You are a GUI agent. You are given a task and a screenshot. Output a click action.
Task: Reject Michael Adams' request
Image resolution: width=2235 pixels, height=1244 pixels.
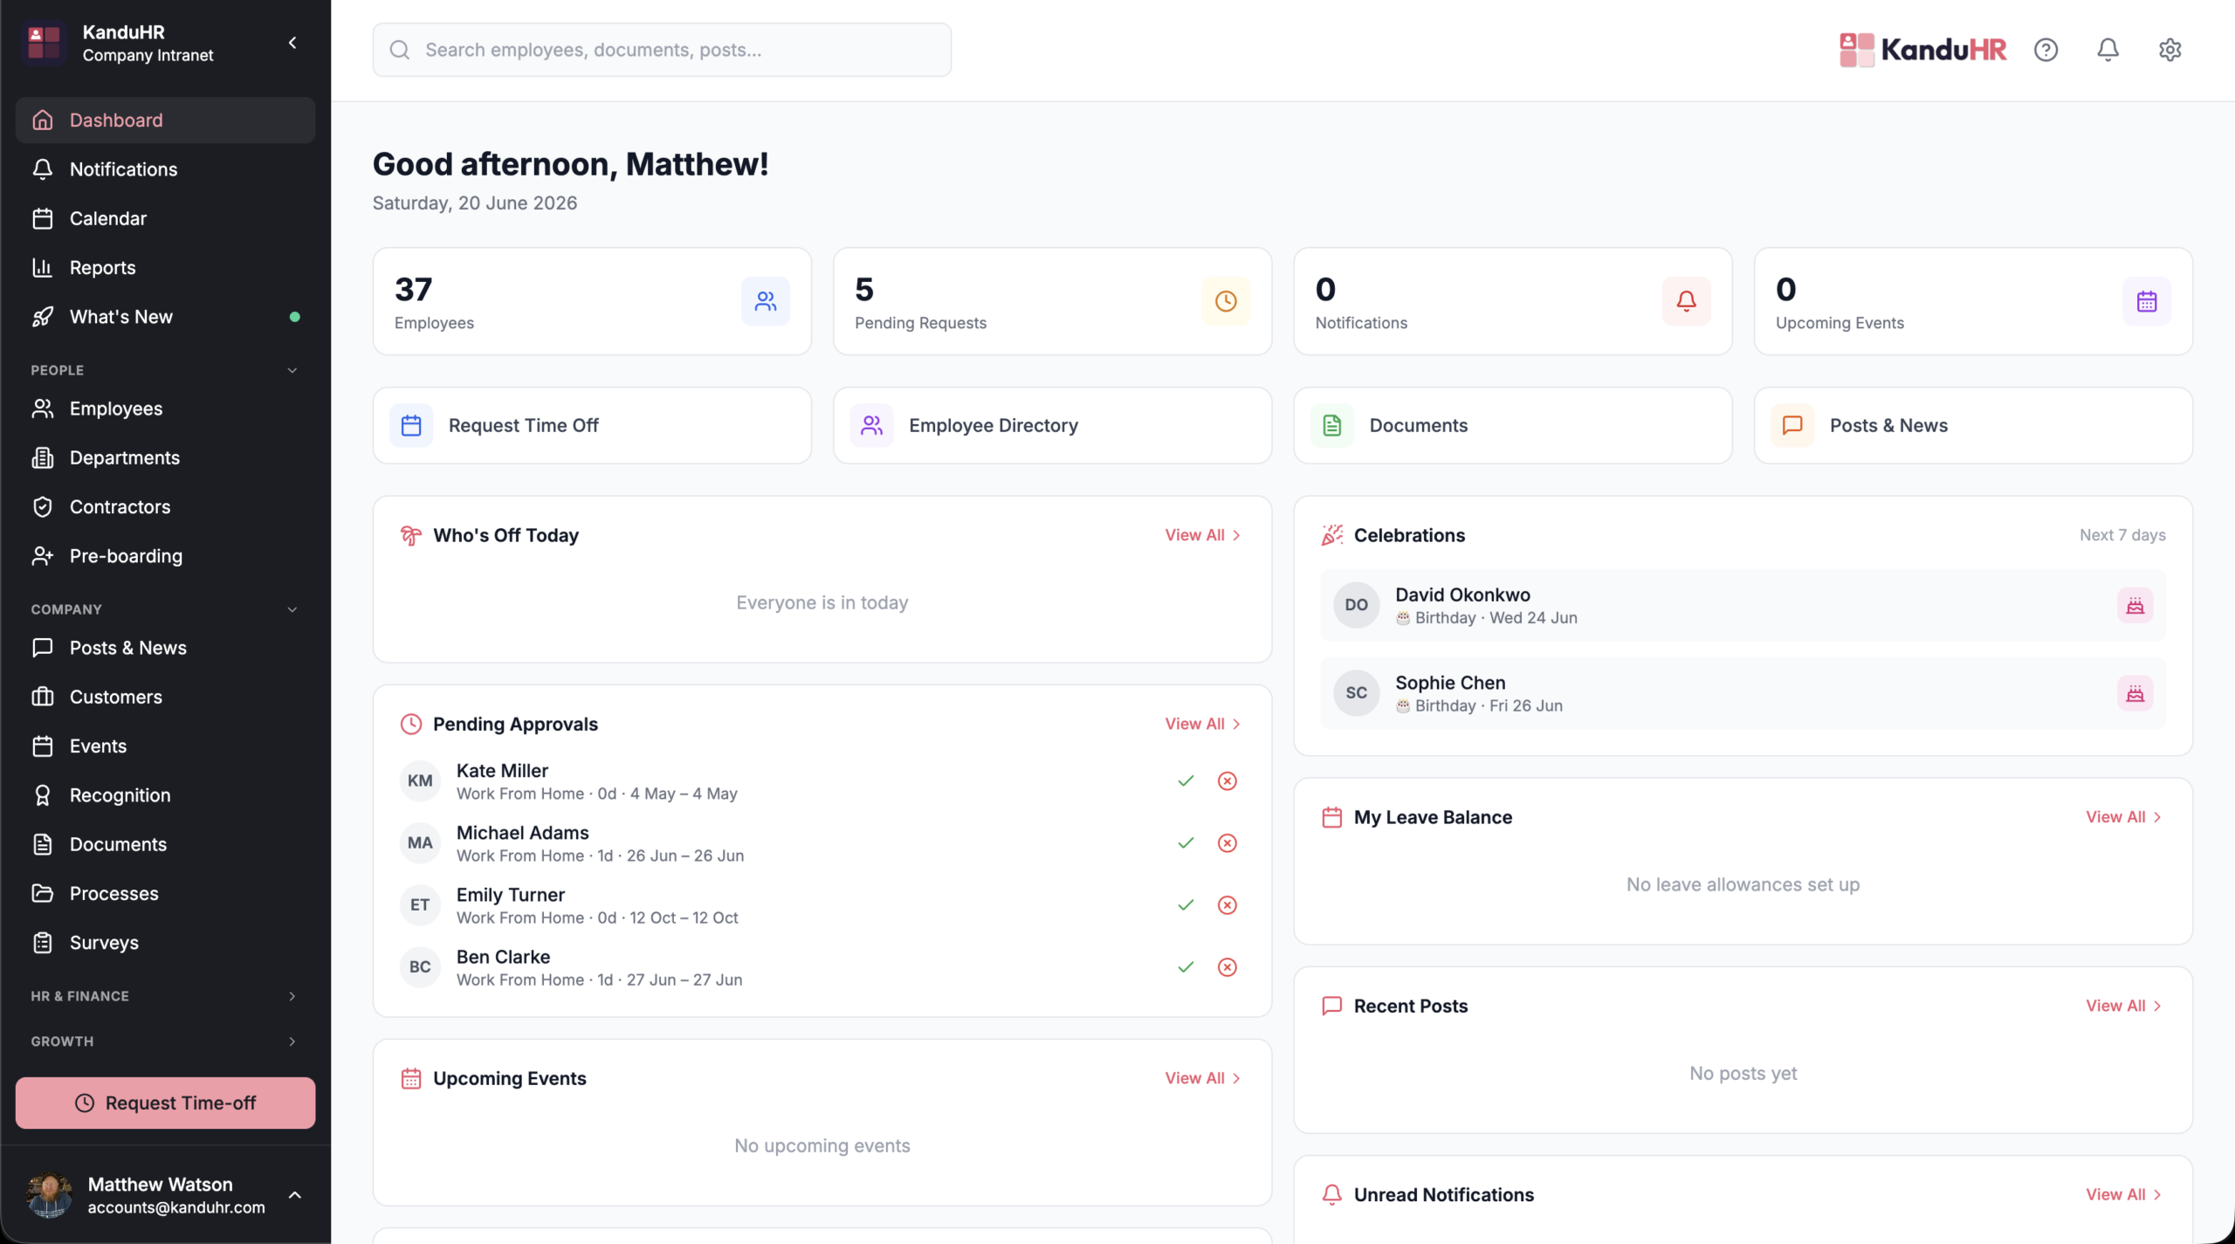[x=1228, y=842]
